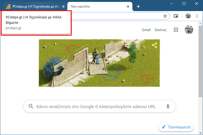The width and height of the screenshot is (203, 135).
Task: Select the Νέα καρτέλα tab
Action: [100, 6]
